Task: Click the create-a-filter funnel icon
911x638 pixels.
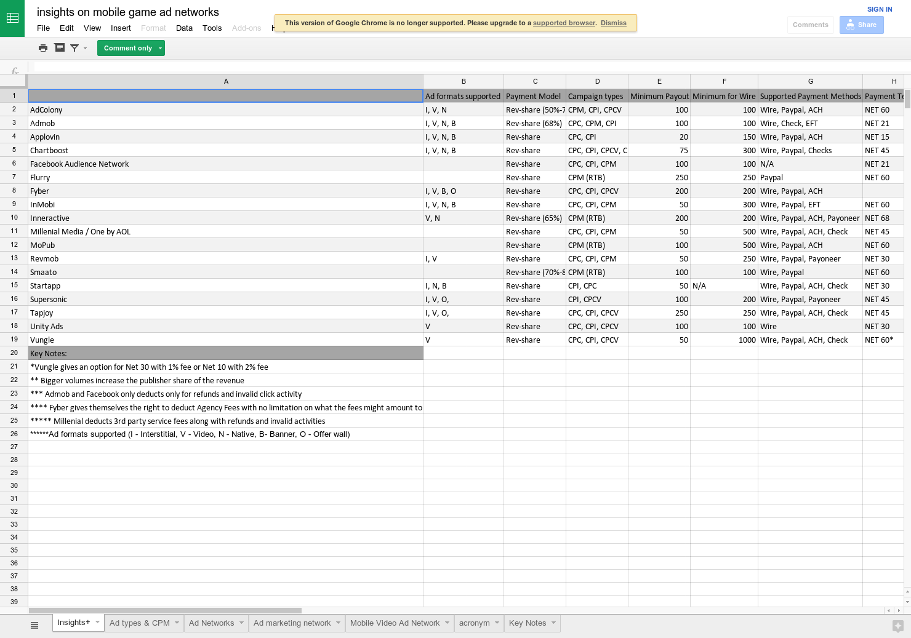Action: click(x=74, y=47)
